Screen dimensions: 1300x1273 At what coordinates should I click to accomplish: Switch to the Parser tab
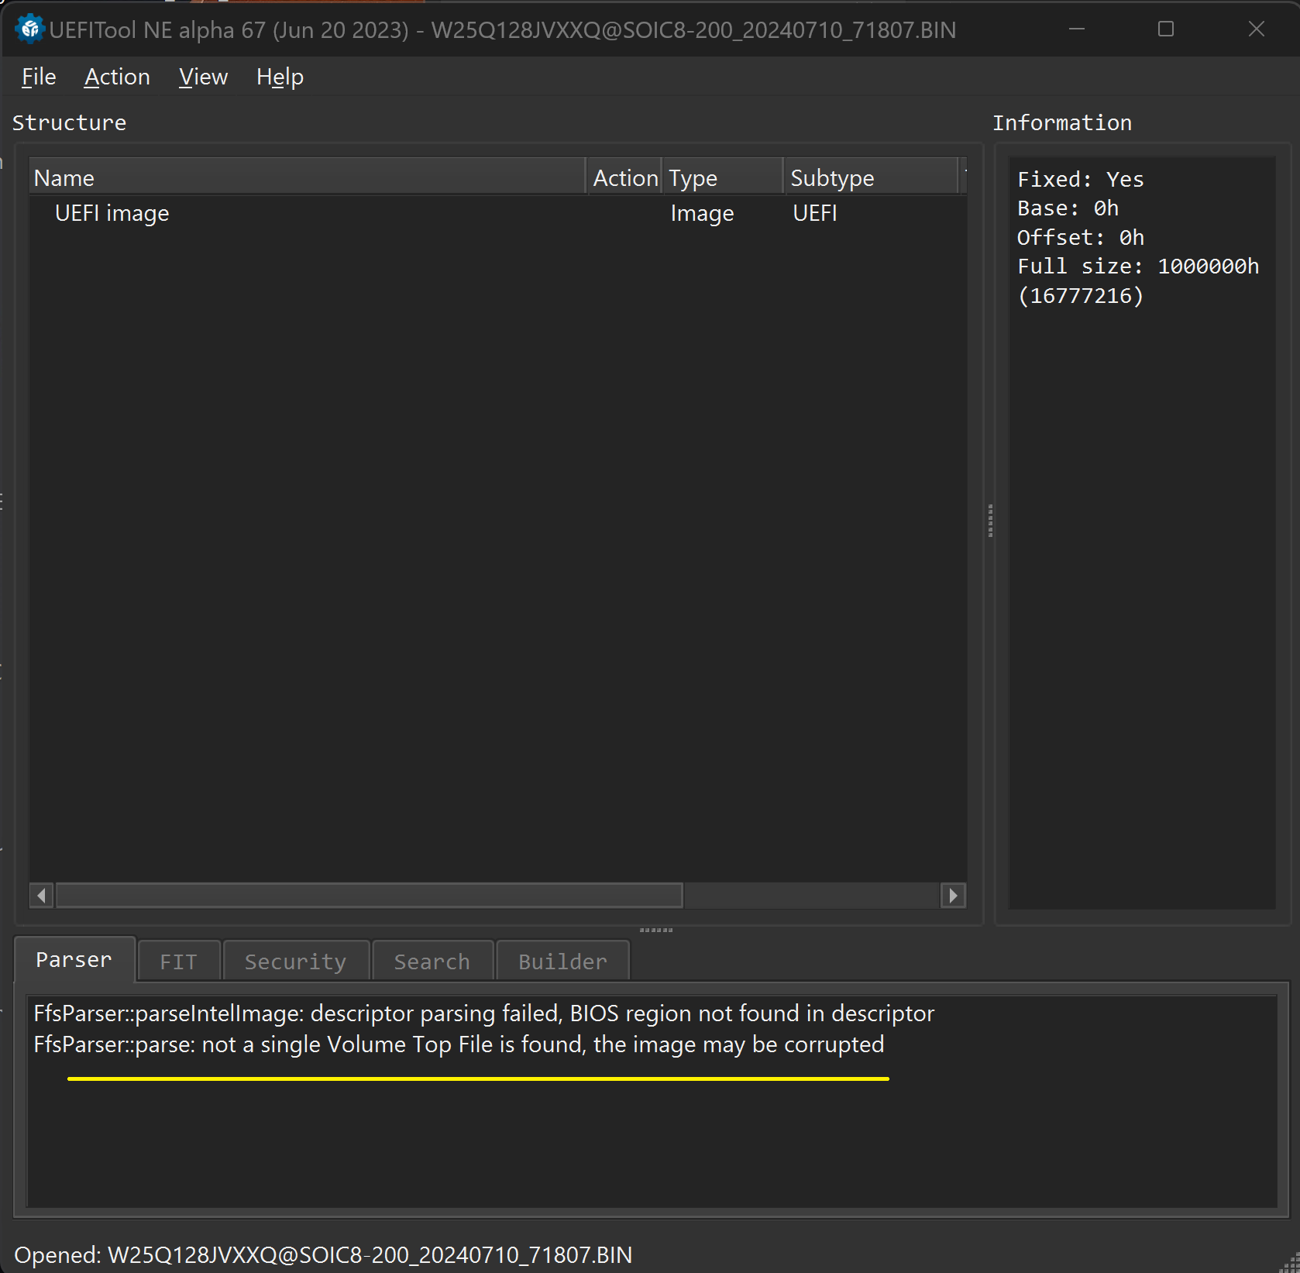coord(74,960)
